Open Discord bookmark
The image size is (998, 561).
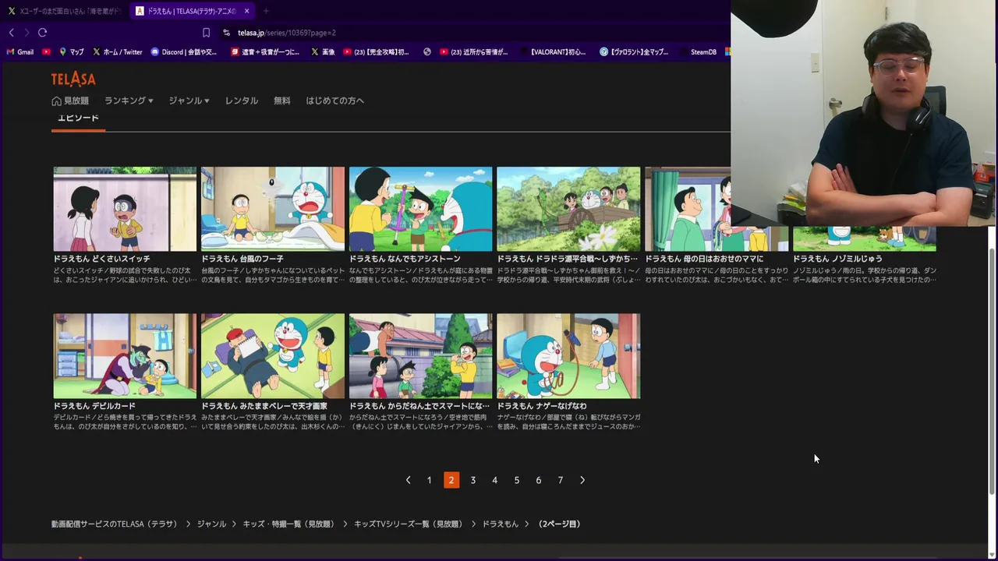[184, 52]
